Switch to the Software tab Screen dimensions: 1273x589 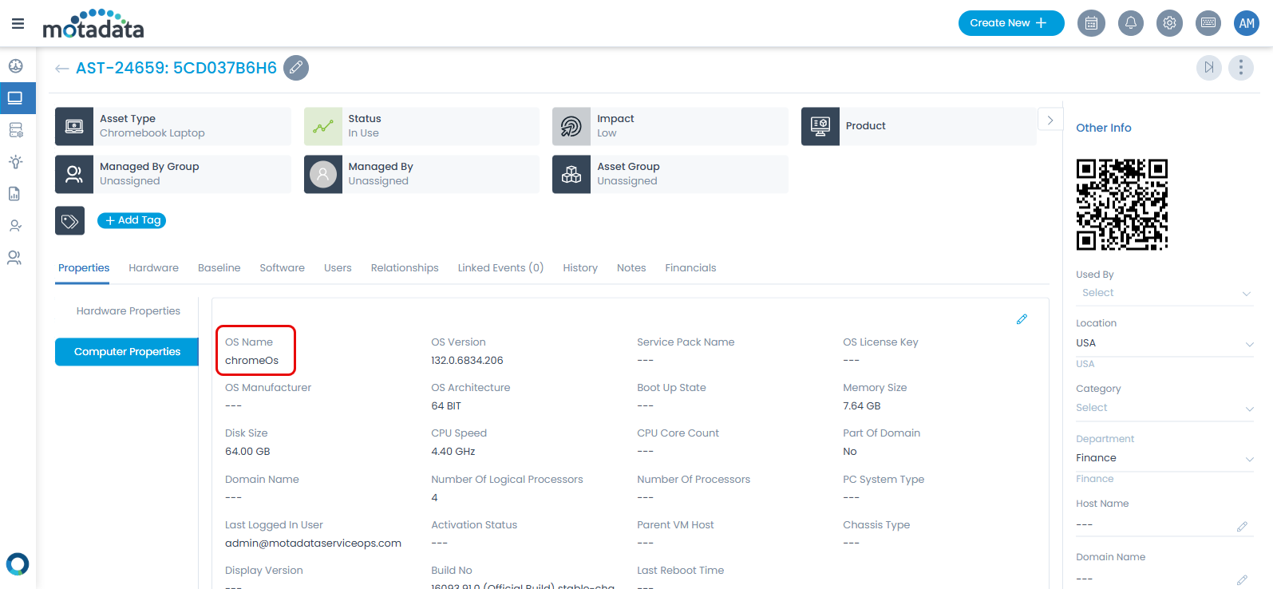coord(282,268)
